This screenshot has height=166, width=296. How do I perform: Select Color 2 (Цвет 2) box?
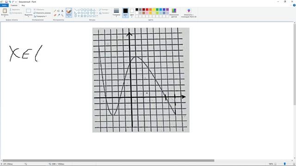coord(132,13)
